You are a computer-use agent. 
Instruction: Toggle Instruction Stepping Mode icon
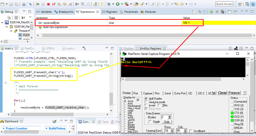[77, 4]
